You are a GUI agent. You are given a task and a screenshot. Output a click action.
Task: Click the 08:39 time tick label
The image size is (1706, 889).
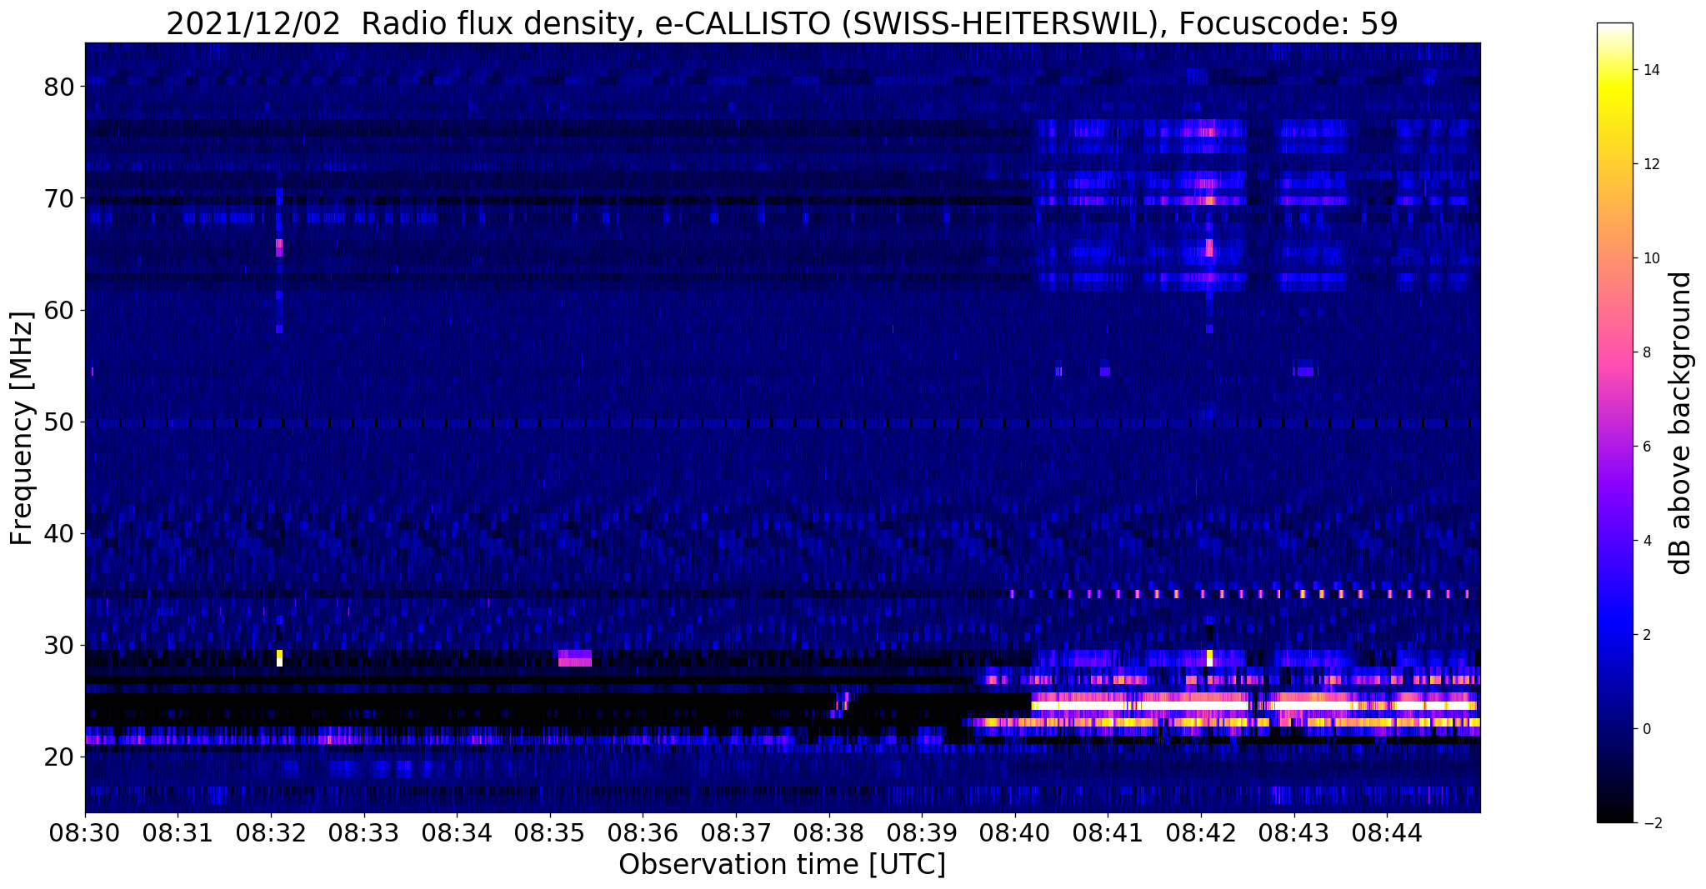(922, 832)
